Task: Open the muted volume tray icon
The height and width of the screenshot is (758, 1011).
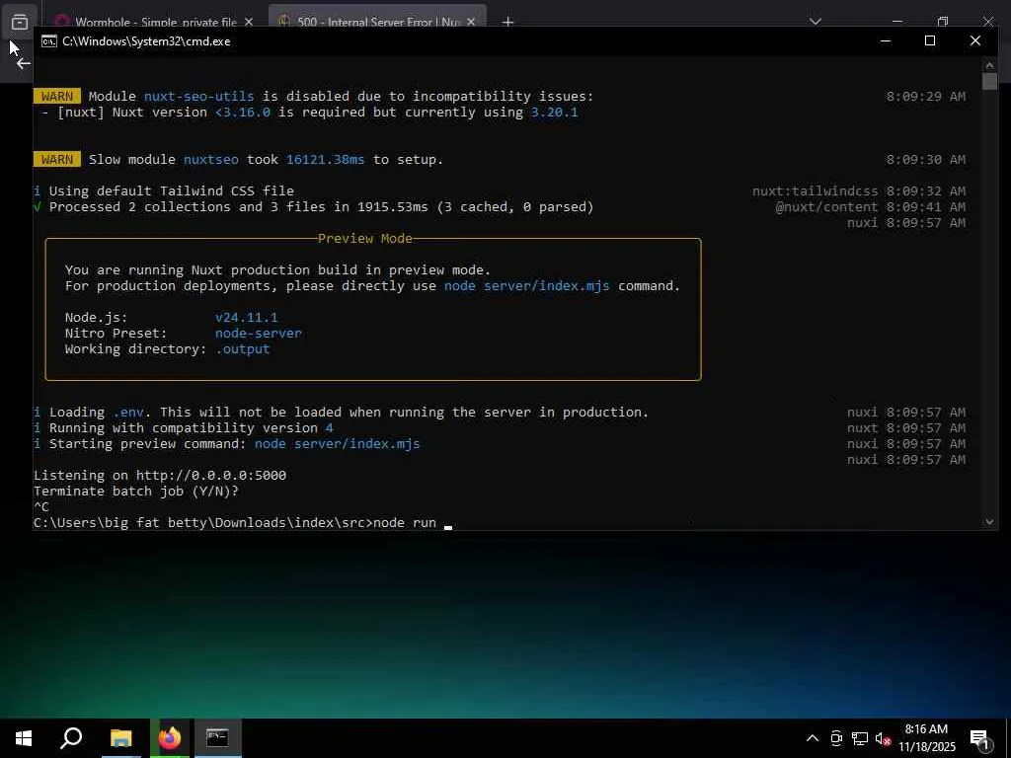Action: point(883,738)
